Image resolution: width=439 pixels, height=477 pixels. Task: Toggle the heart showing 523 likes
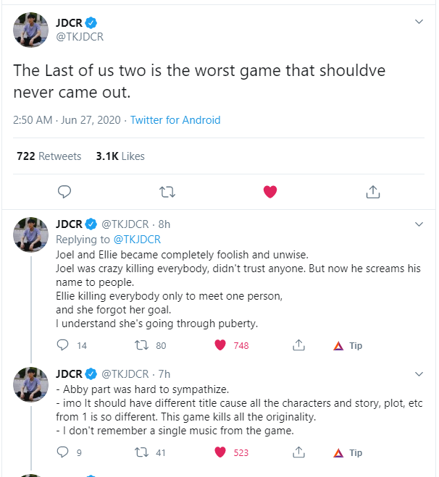click(220, 452)
